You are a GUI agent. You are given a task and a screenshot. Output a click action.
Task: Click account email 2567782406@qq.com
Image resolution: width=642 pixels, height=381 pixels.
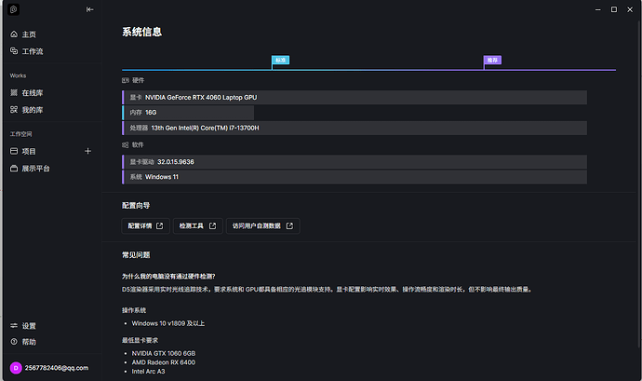tap(57, 368)
